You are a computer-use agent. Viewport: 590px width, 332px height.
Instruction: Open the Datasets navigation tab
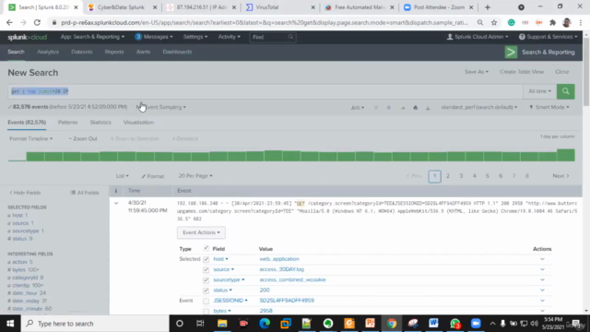pos(82,52)
